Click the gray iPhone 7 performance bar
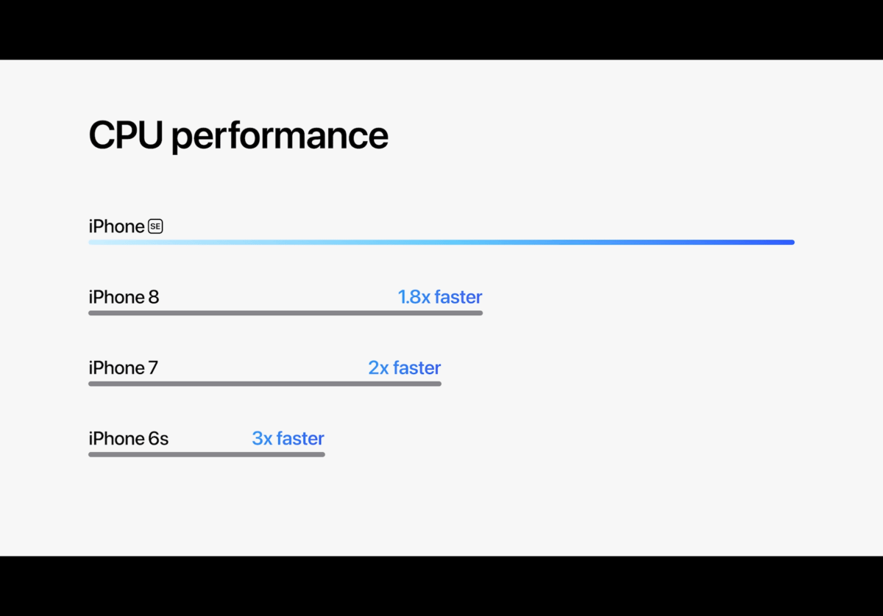 265,384
